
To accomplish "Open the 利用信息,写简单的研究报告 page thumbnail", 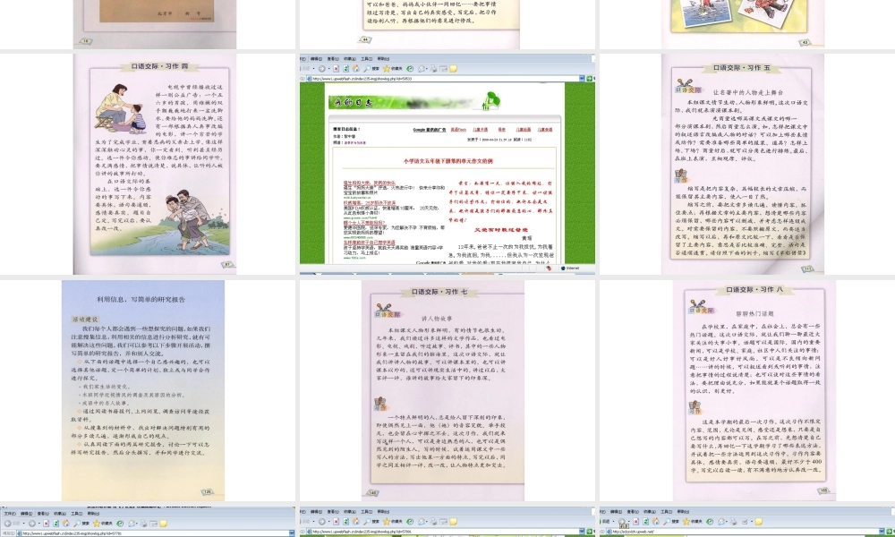I will pos(143,390).
